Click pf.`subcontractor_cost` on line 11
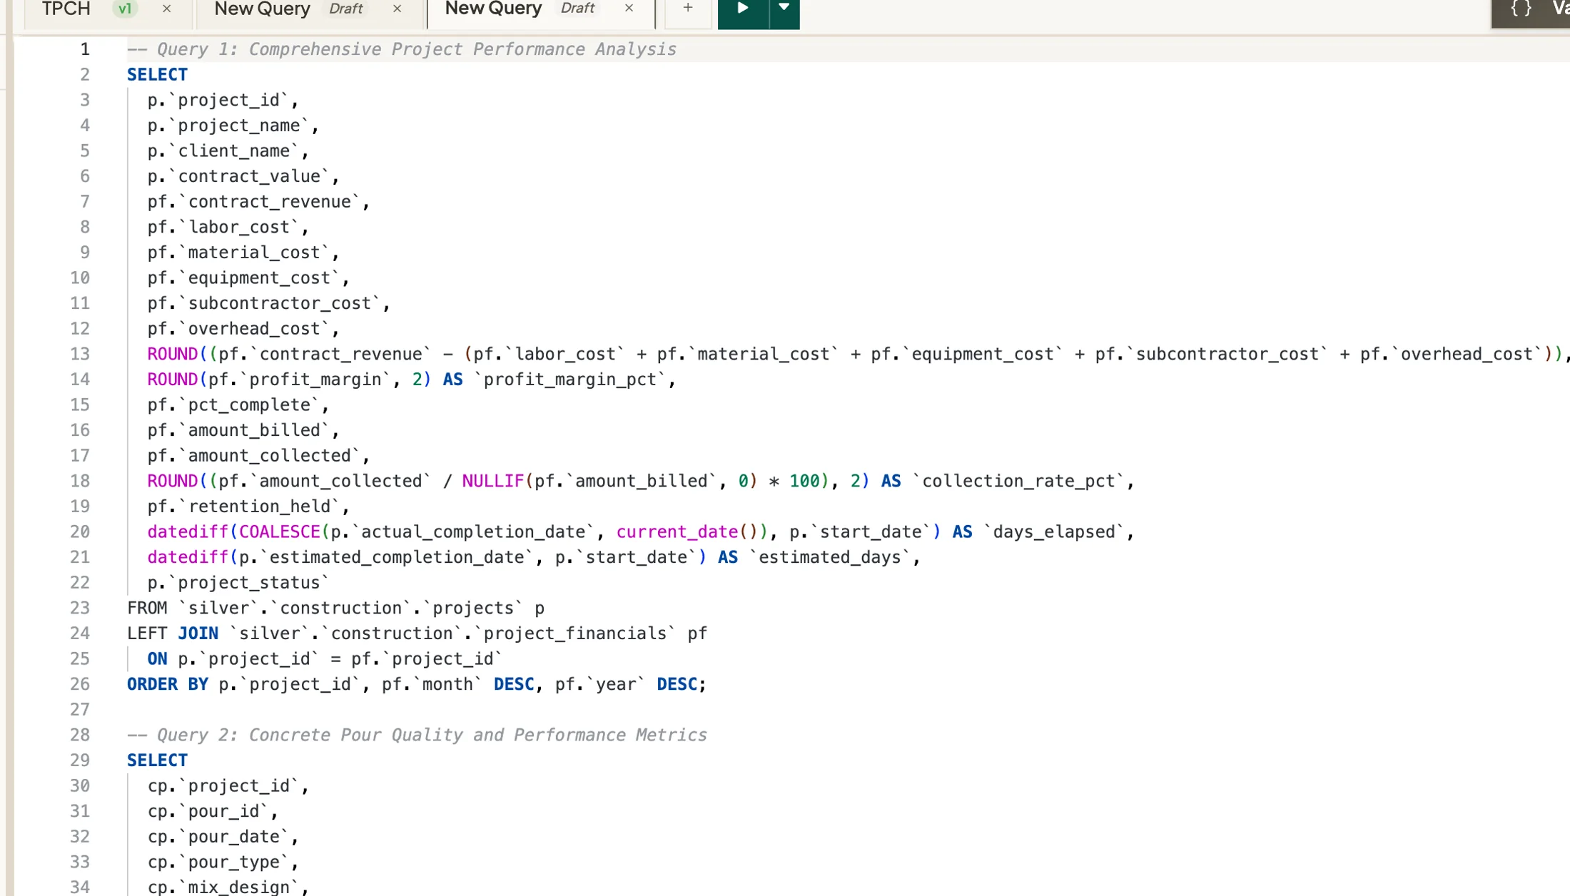The image size is (1570, 896). point(268,304)
